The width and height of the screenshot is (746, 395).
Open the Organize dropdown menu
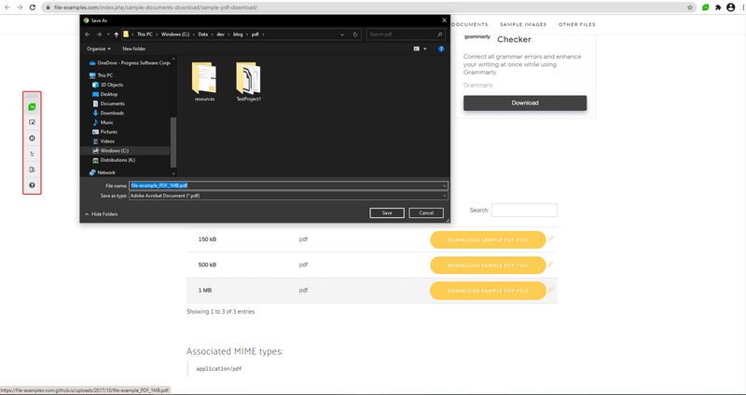99,48
